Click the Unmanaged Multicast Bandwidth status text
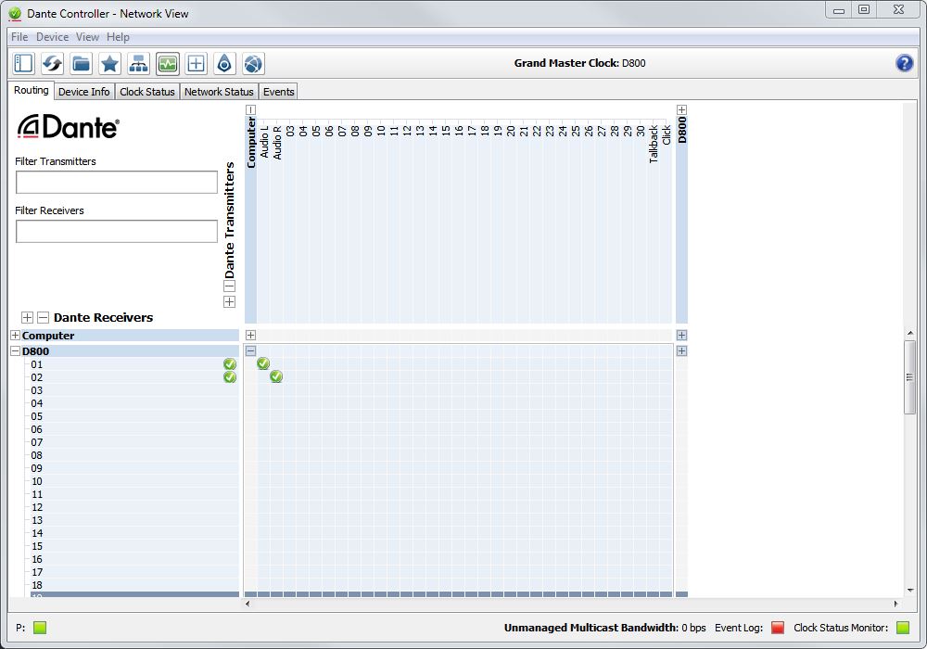927x649 pixels. coord(604,628)
